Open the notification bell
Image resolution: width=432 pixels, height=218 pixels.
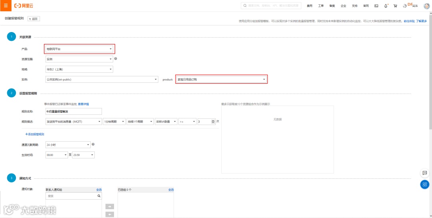pos(386,6)
